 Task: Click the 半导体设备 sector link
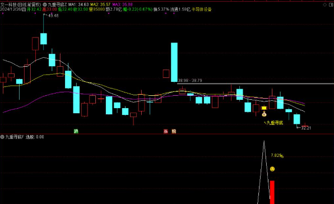[x=202, y=10]
